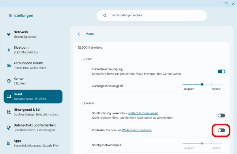
Task: Click the Apps grid icon
Action: pyautogui.click(x=9, y=143)
